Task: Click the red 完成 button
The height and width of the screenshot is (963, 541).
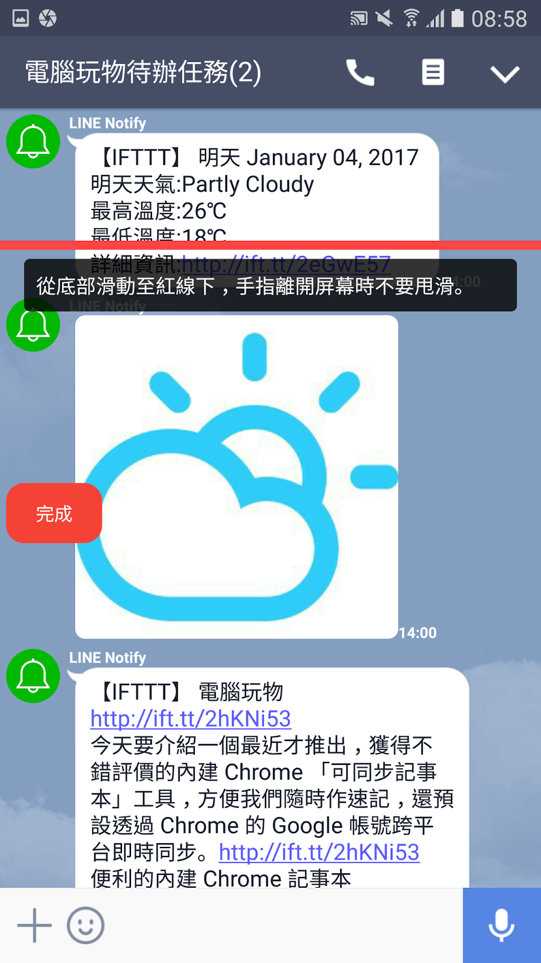Action: pyautogui.click(x=54, y=513)
